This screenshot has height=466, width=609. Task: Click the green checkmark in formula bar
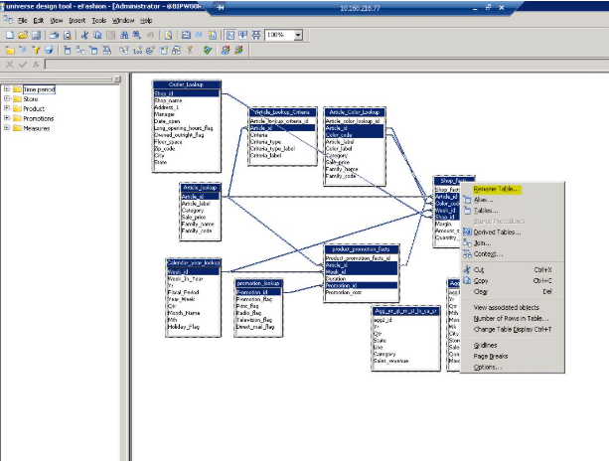23,65
